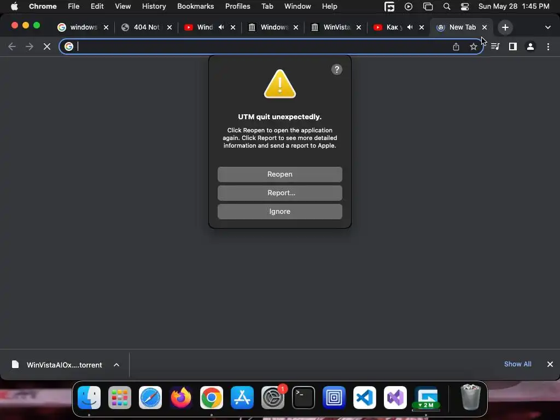
Task: Close the New Tab tab
Action: coord(485,27)
